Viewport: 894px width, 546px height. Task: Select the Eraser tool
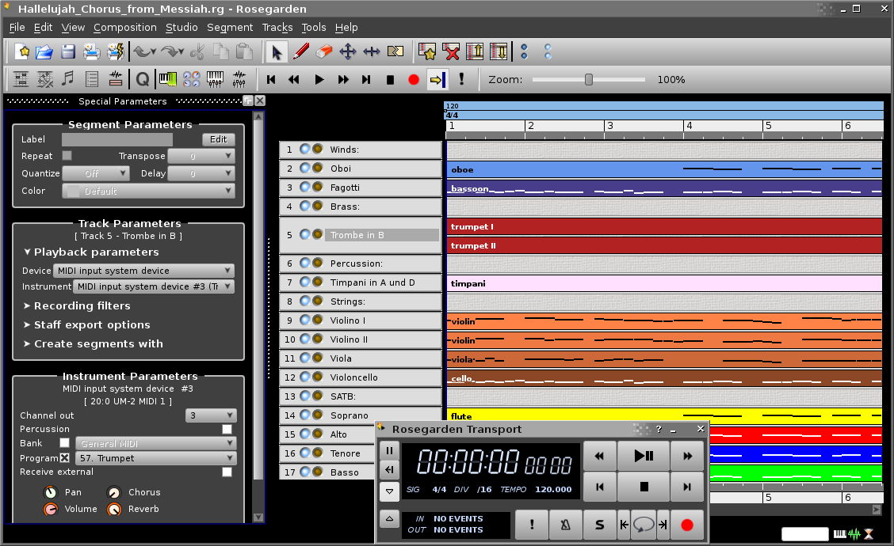(x=323, y=52)
